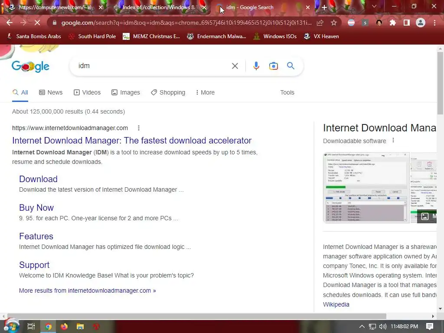Click the vertical page scrollbar thumb

[440, 83]
